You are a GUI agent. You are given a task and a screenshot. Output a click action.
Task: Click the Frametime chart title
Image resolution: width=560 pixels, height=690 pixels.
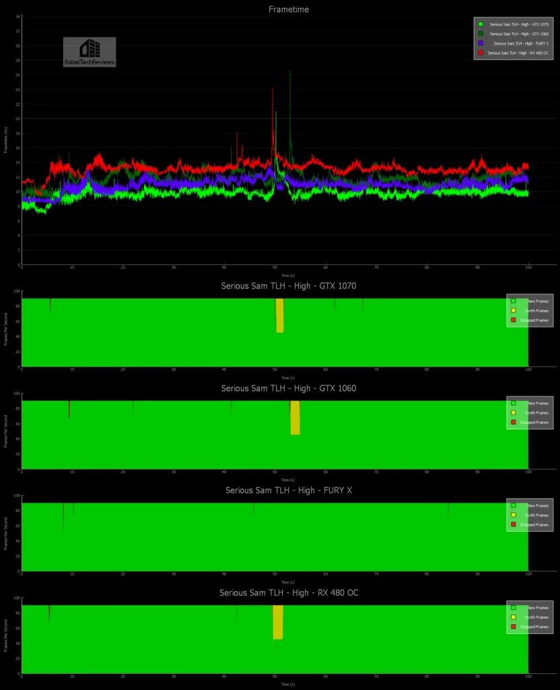[288, 9]
